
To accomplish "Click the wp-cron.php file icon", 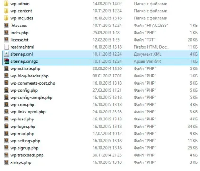I will [6, 104].
